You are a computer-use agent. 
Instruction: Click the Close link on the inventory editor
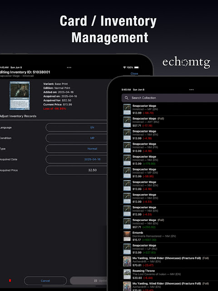(x=134, y=74)
